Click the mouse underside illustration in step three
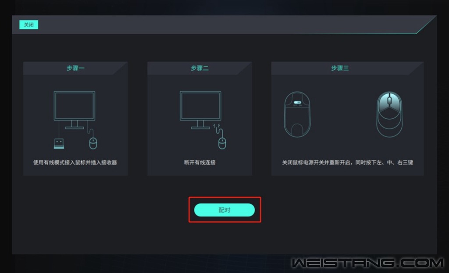Image resolution: width=449 pixels, height=273 pixels. (x=297, y=114)
